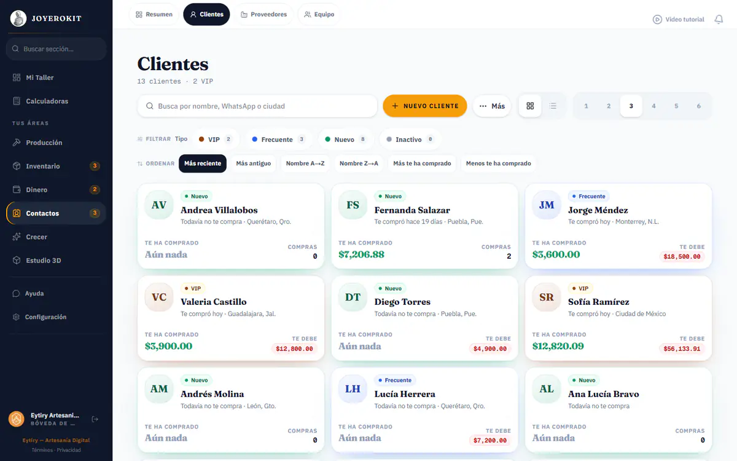Go to page 6
The width and height of the screenshot is (737, 461).
(x=698, y=106)
